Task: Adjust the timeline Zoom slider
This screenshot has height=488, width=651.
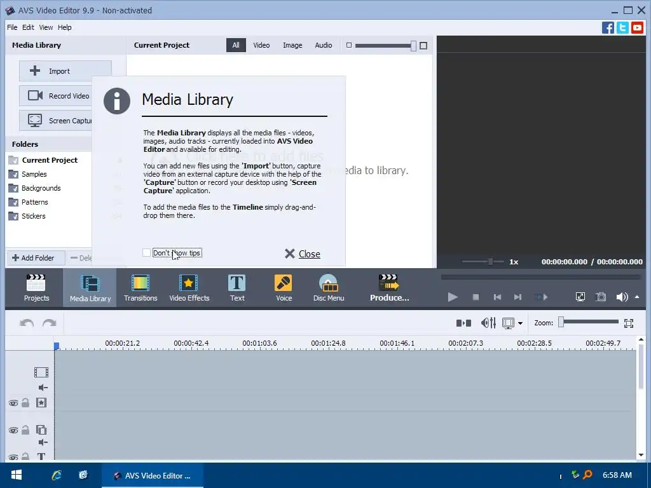Action: (561, 322)
